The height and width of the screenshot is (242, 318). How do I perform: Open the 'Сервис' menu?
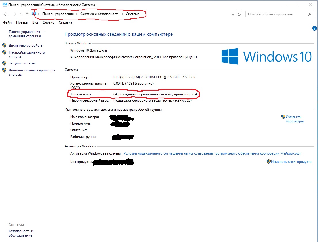[48, 22]
